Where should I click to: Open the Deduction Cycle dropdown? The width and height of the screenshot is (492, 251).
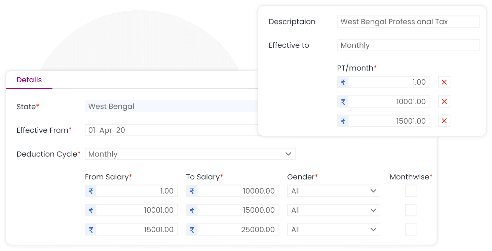190,154
